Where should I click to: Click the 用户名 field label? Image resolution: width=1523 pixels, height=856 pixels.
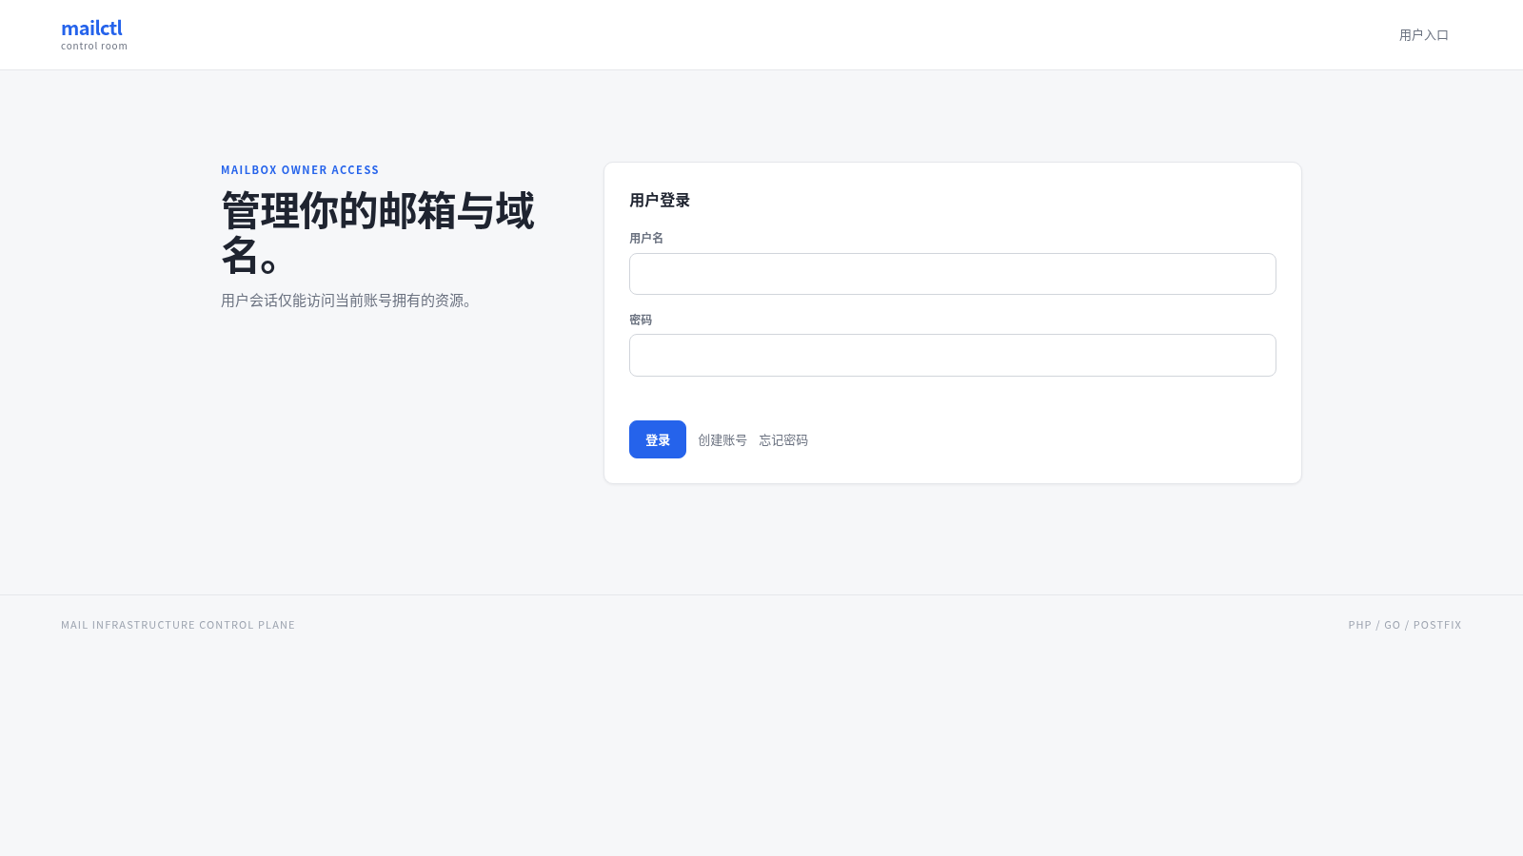coord(646,238)
